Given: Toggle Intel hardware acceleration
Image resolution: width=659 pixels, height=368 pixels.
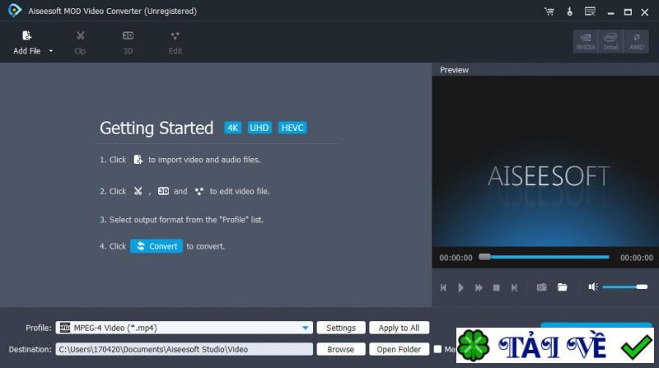Looking at the screenshot, I should point(610,41).
